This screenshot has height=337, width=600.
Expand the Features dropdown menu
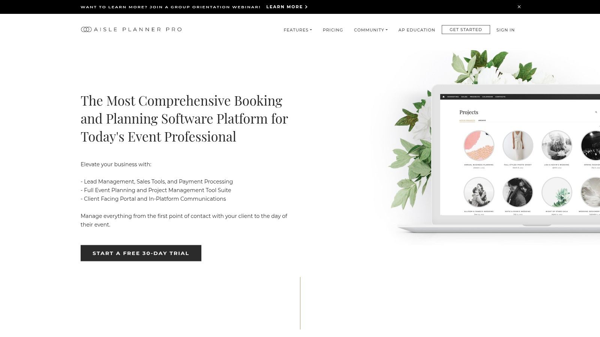pyautogui.click(x=297, y=30)
